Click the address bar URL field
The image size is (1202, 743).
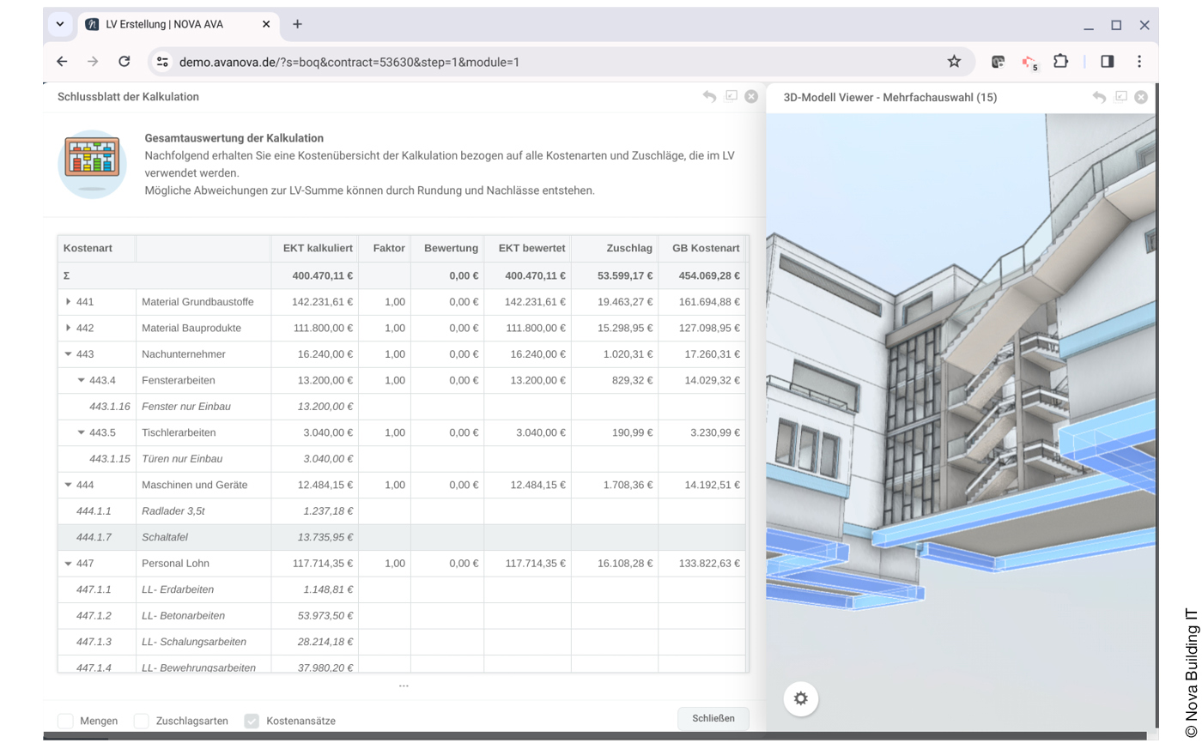click(x=343, y=61)
